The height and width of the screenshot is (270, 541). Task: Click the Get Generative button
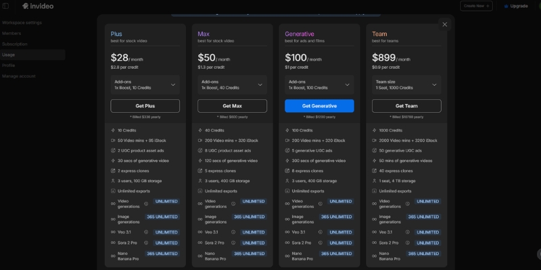click(x=319, y=106)
